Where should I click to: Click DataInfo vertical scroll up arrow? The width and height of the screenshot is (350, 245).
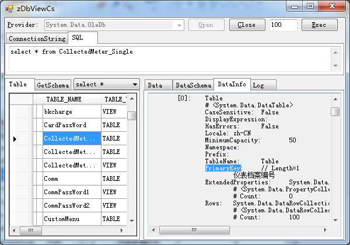pos(335,99)
